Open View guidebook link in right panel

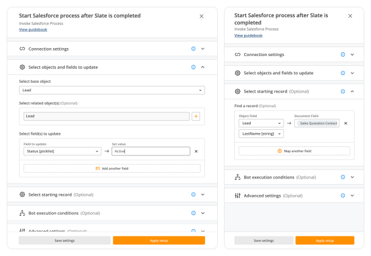(x=248, y=35)
